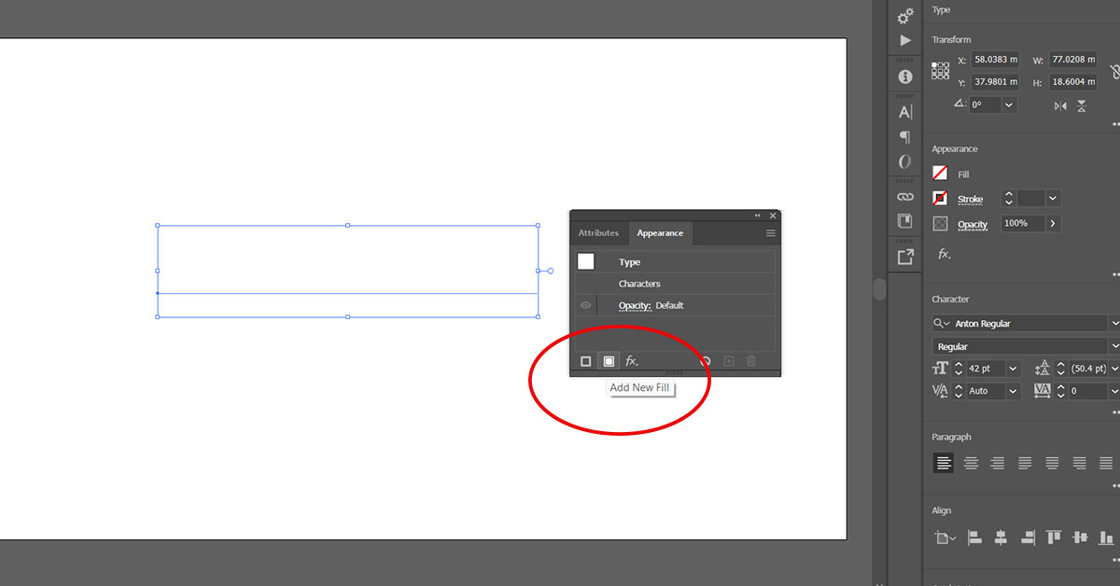The height and width of the screenshot is (586, 1120).
Task: Expand the stroke weight dropdown
Action: click(x=1053, y=199)
